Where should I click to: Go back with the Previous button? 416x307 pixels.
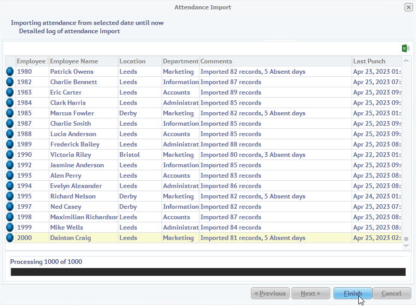point(270,293)
